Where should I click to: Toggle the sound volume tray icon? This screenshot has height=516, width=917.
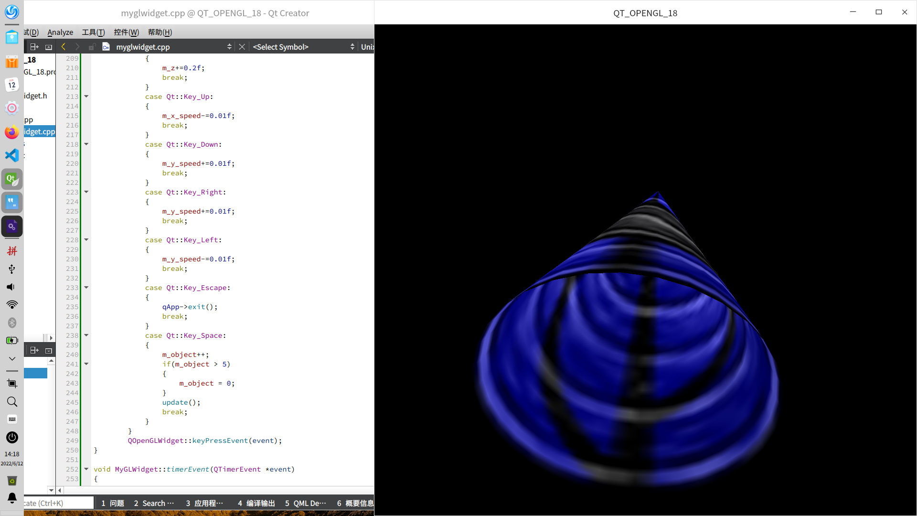tap(11, 287)
